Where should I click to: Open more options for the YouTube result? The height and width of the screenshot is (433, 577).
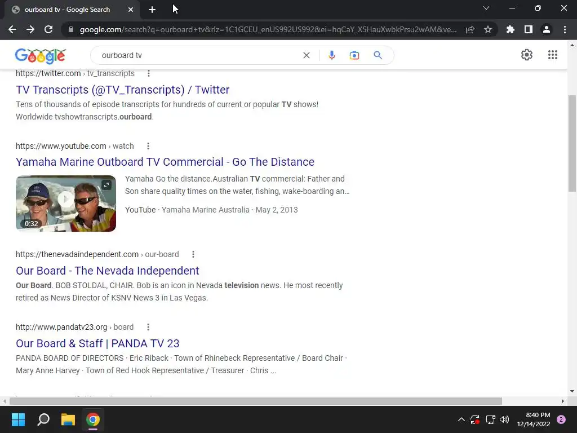point(148,146)
